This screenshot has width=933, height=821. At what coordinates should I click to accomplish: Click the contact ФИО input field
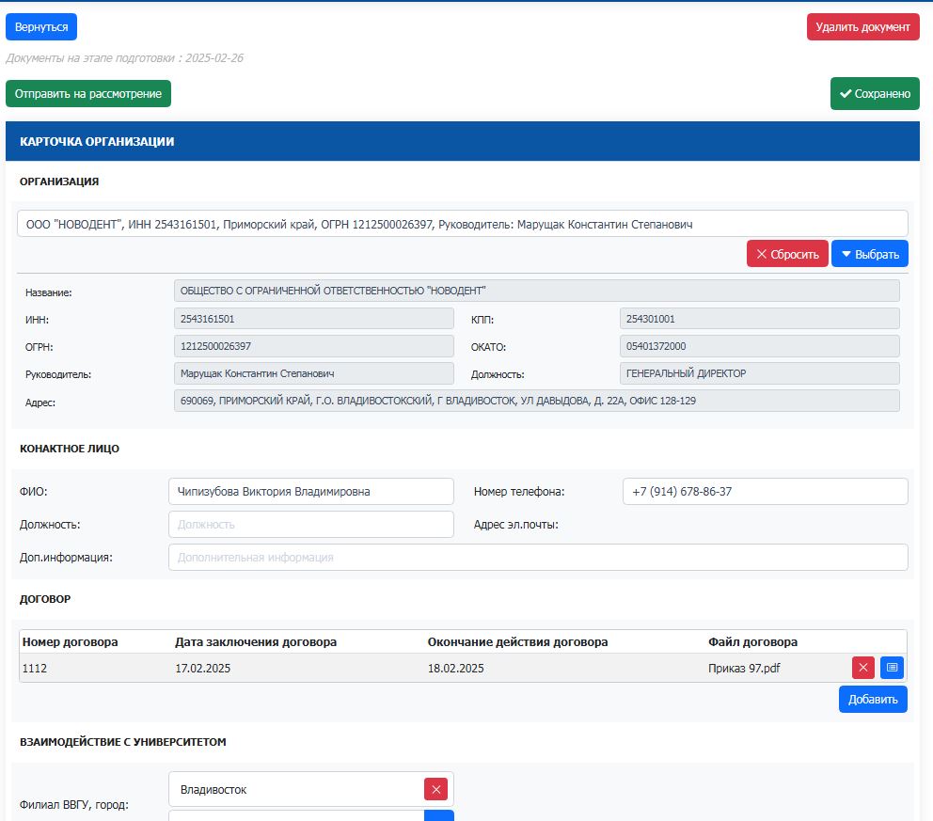click(x=310, y=492)
